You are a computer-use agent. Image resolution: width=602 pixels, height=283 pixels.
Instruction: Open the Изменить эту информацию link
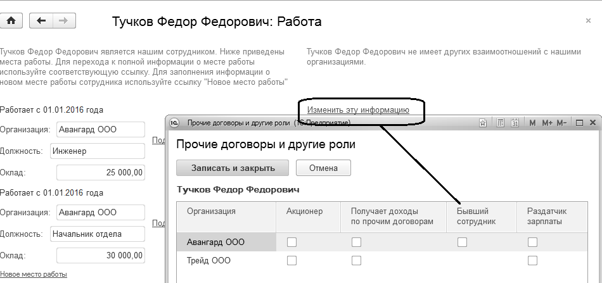[358, 110]
